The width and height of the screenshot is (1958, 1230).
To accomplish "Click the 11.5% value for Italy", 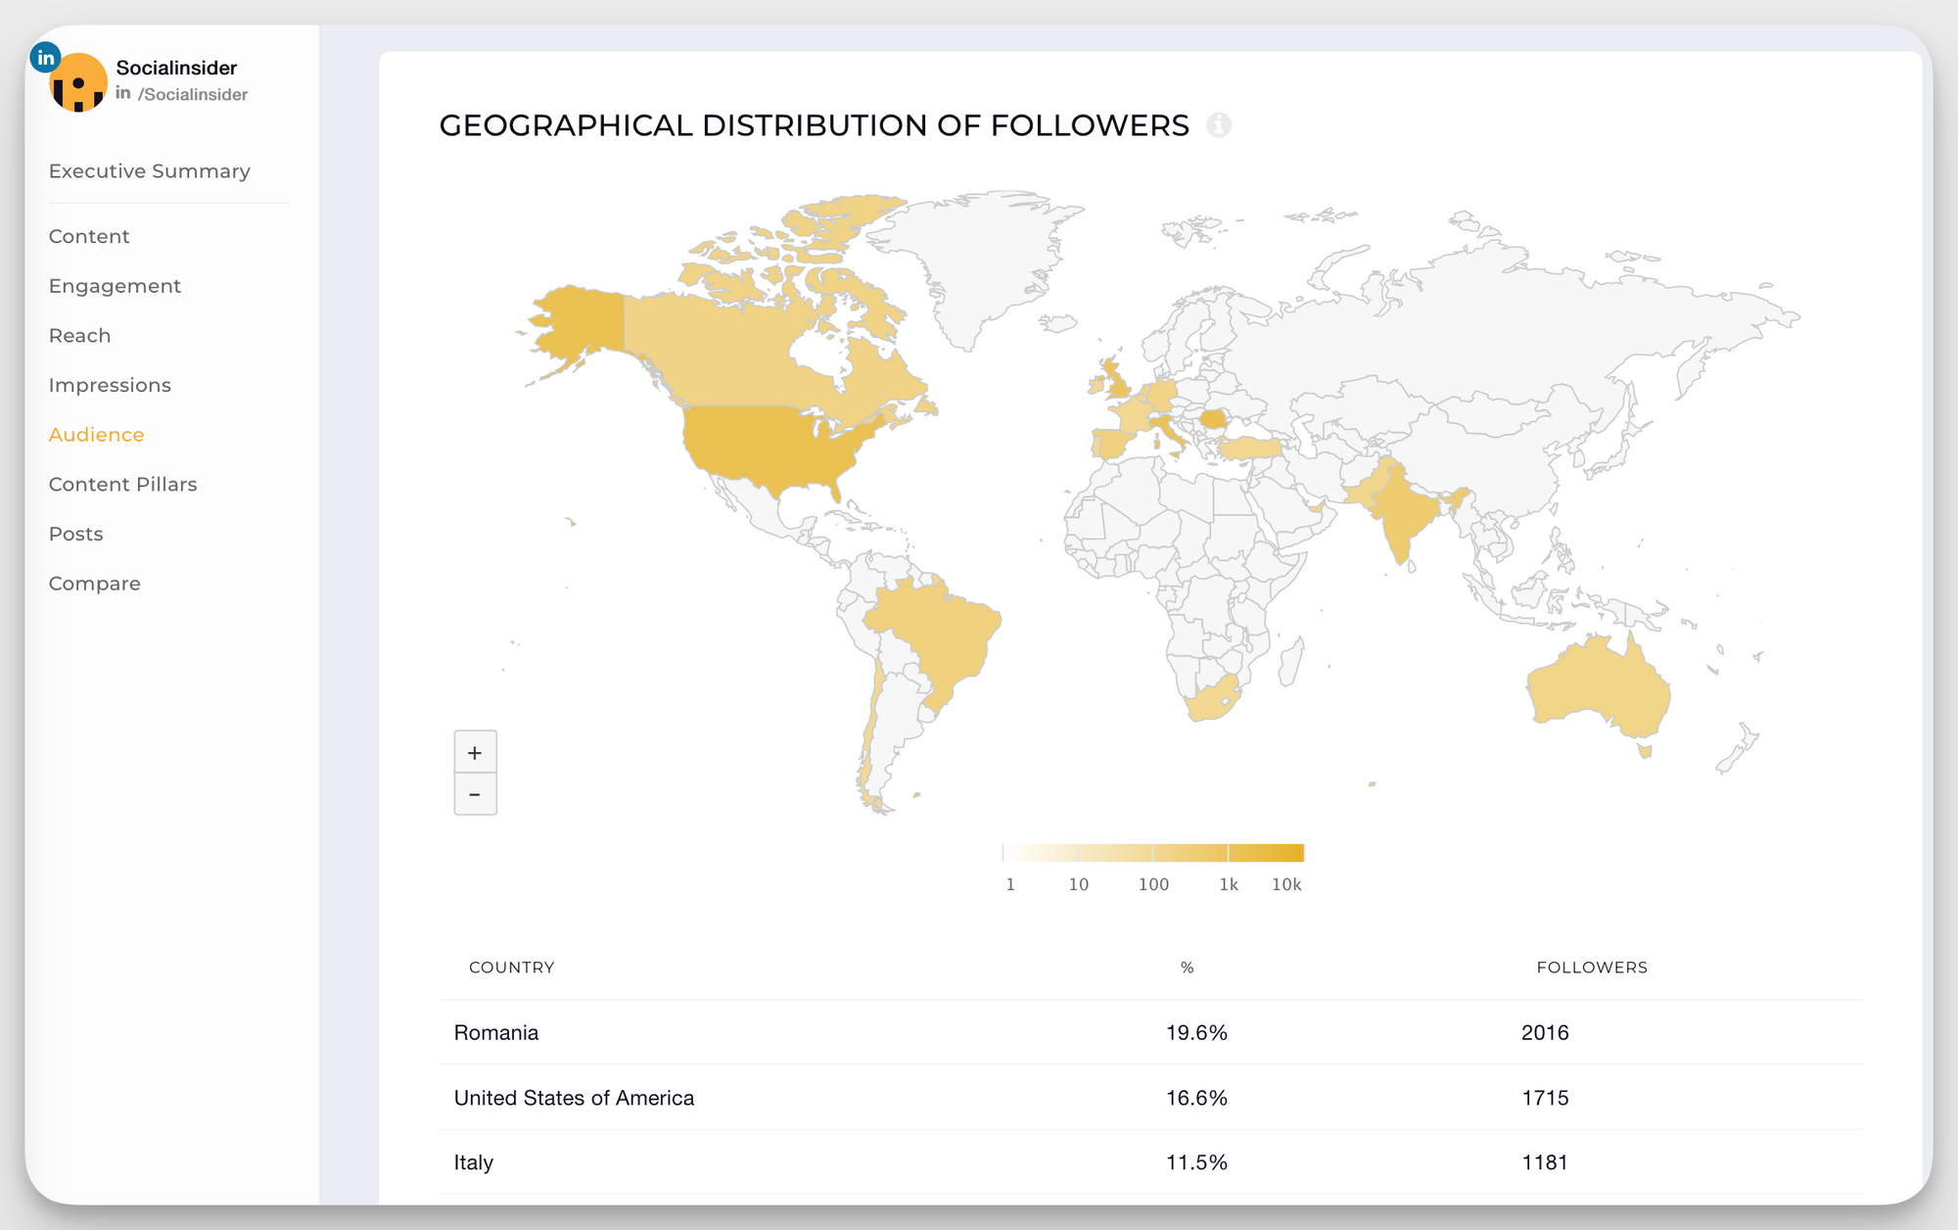I will (1196, 1162).
